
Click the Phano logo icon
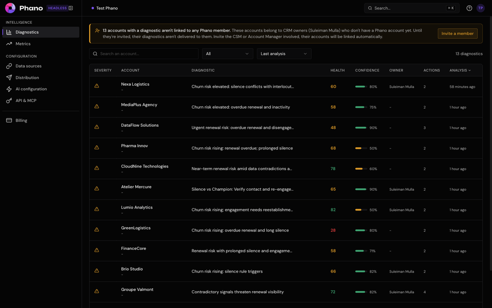click(x=10, y=8)
